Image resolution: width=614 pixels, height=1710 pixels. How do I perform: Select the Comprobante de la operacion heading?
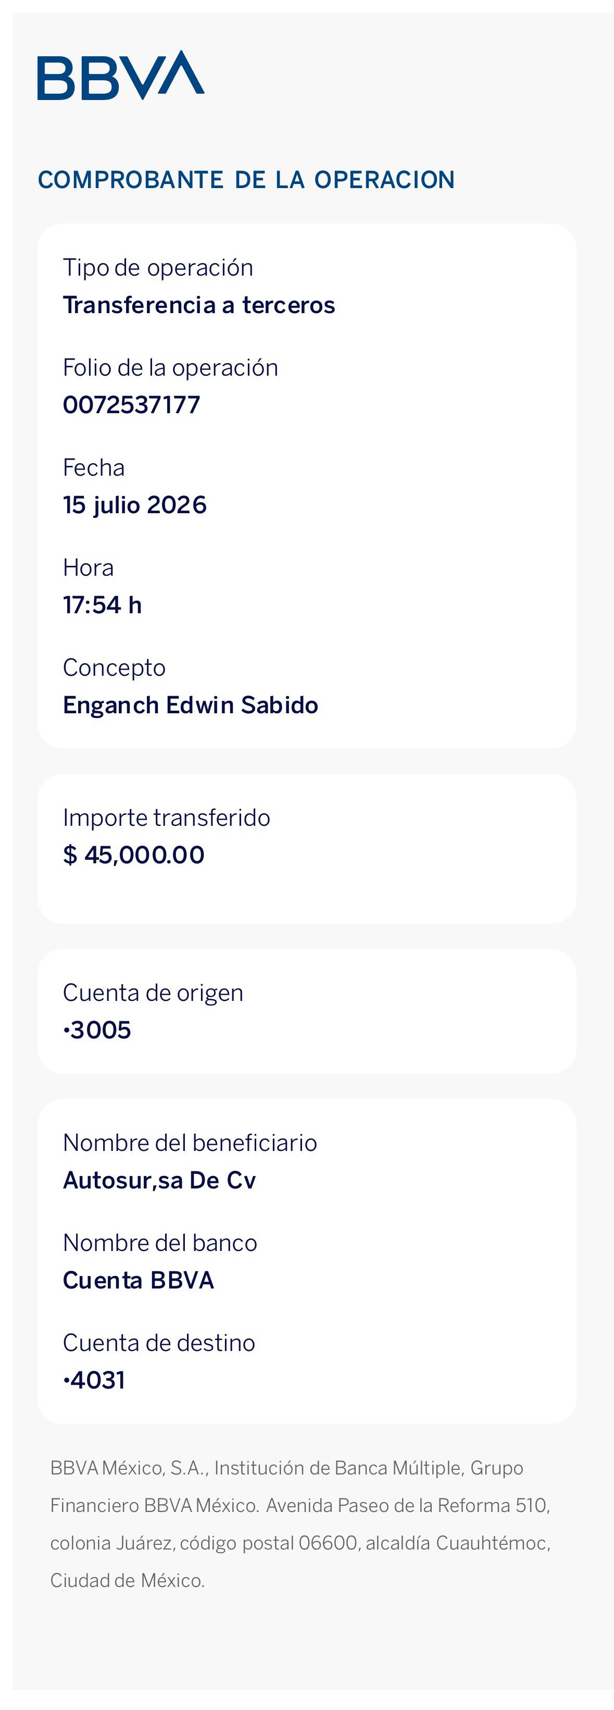point(246,180)
